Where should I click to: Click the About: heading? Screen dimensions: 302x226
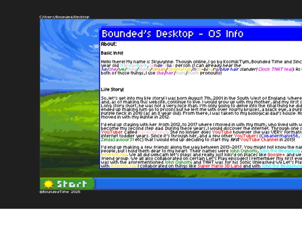coord(109,44)
